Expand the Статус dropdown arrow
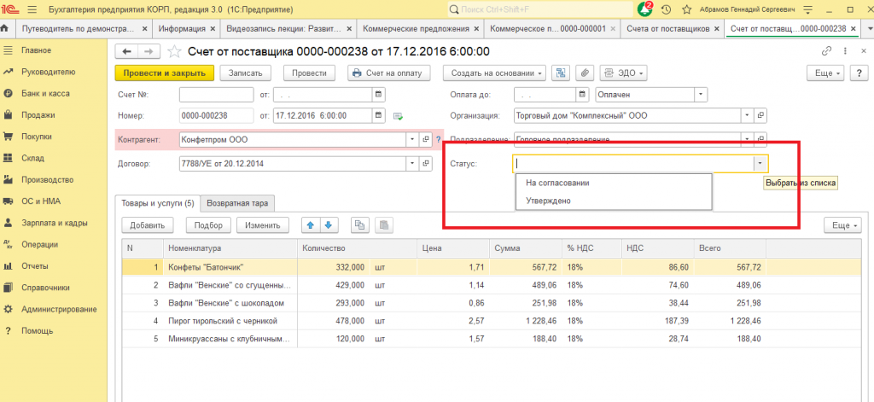The image size is (874, 402). click(x=760, y=163)
